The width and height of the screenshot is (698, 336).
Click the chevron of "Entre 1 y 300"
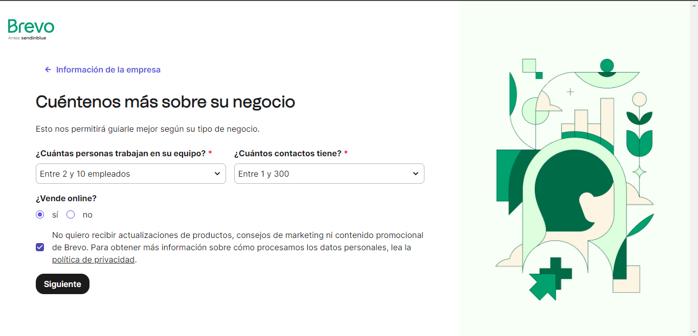(416, 174)
